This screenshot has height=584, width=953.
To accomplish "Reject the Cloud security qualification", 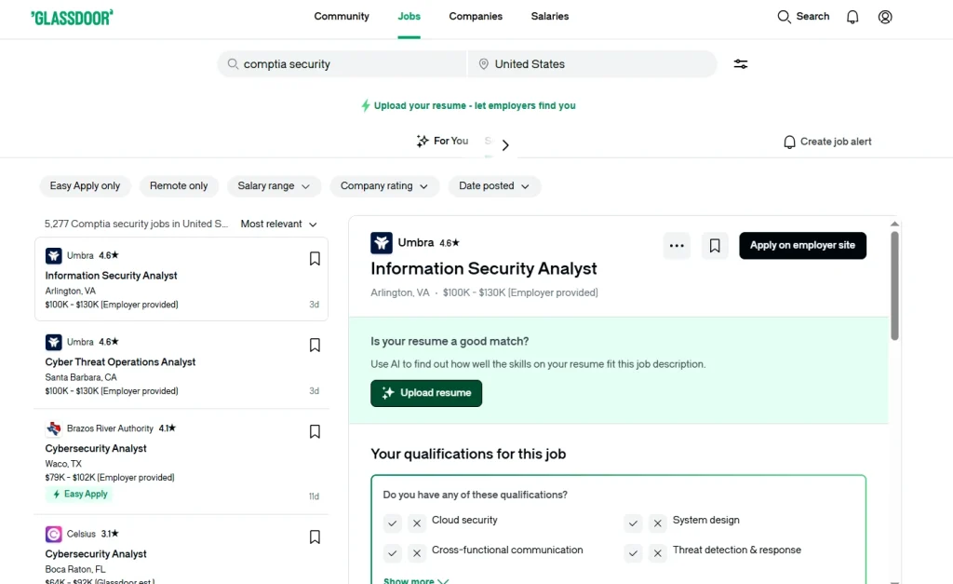I will [416, 523].
